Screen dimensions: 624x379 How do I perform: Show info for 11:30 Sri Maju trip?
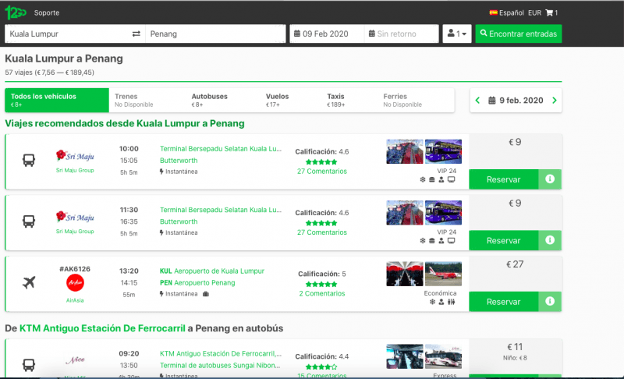550,240
